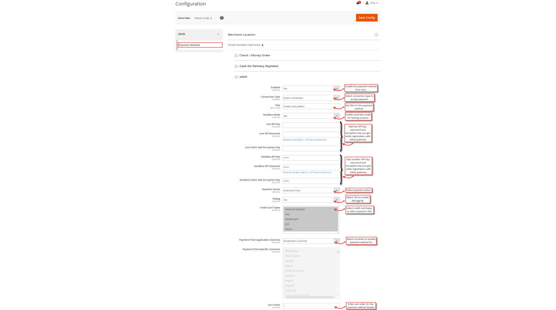The image size is (556, 310).
Task: Collapse the Other Payment Methods group
Action: pyautogui.click(x=246, y=45)
